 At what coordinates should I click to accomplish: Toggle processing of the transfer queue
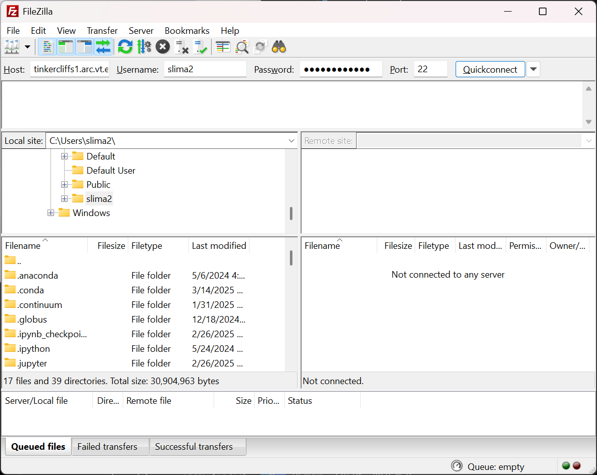(144, 47)
